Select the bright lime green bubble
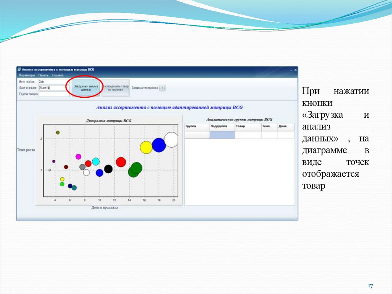 (62, 184)
